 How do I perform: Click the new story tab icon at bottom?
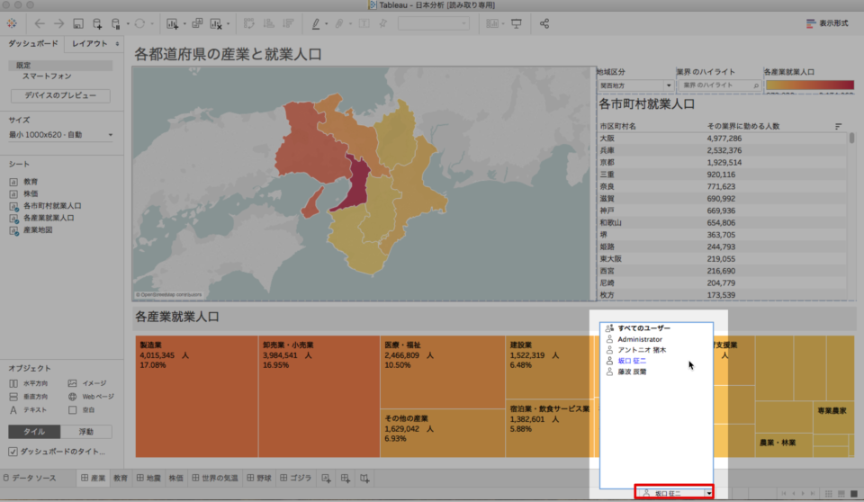point(364,479)
